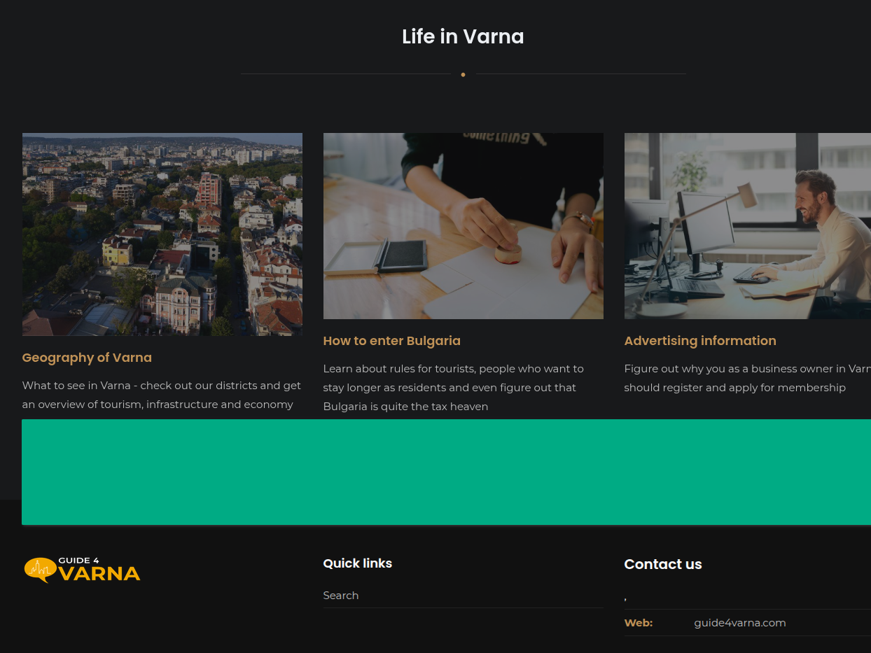Click the Figure out why business owner description
Screen dimensions: 871x653
point(748,378)
